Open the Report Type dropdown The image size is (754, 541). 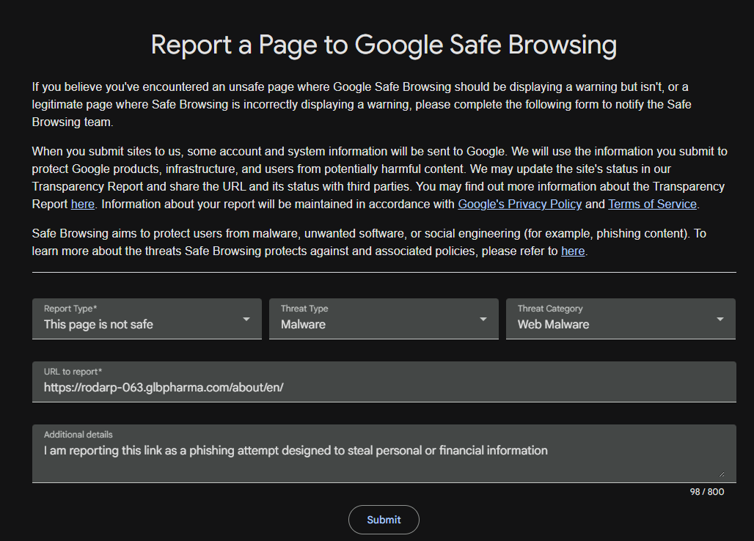[147, 319]
